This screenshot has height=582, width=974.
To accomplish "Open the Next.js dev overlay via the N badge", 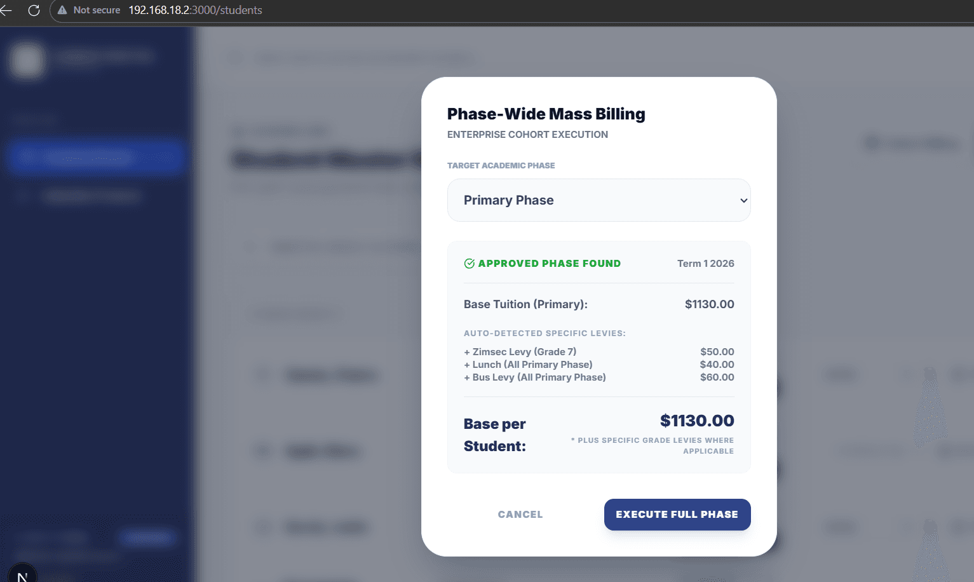I will (23, 576).
